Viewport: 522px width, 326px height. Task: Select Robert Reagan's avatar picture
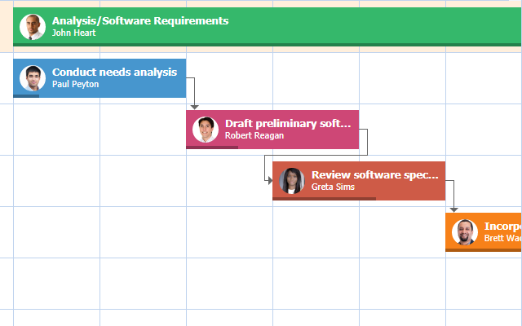pos(206,130)
